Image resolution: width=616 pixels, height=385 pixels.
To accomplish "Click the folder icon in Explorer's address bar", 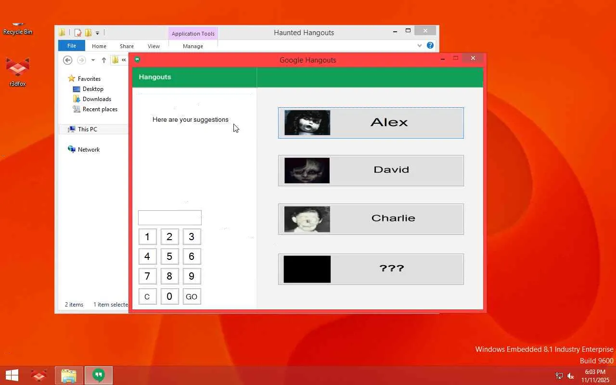I will click(115, 60).
